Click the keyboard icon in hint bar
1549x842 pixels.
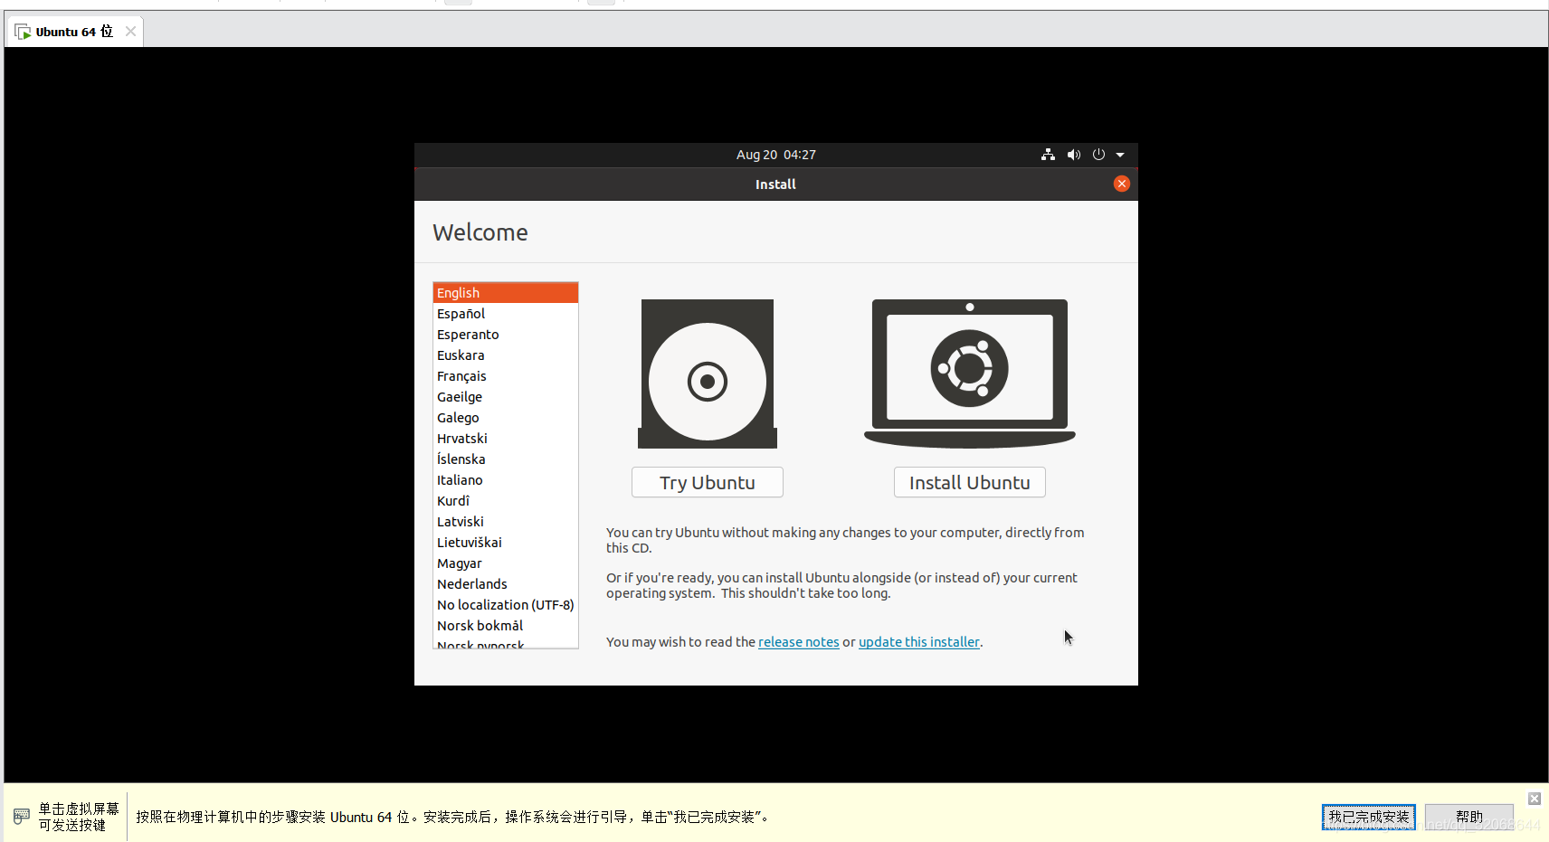22,817
